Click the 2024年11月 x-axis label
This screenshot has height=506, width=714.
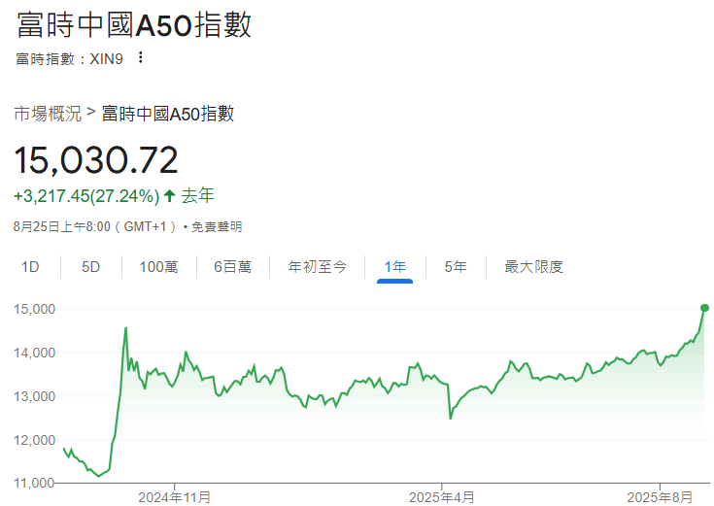(x=175, y=497)
